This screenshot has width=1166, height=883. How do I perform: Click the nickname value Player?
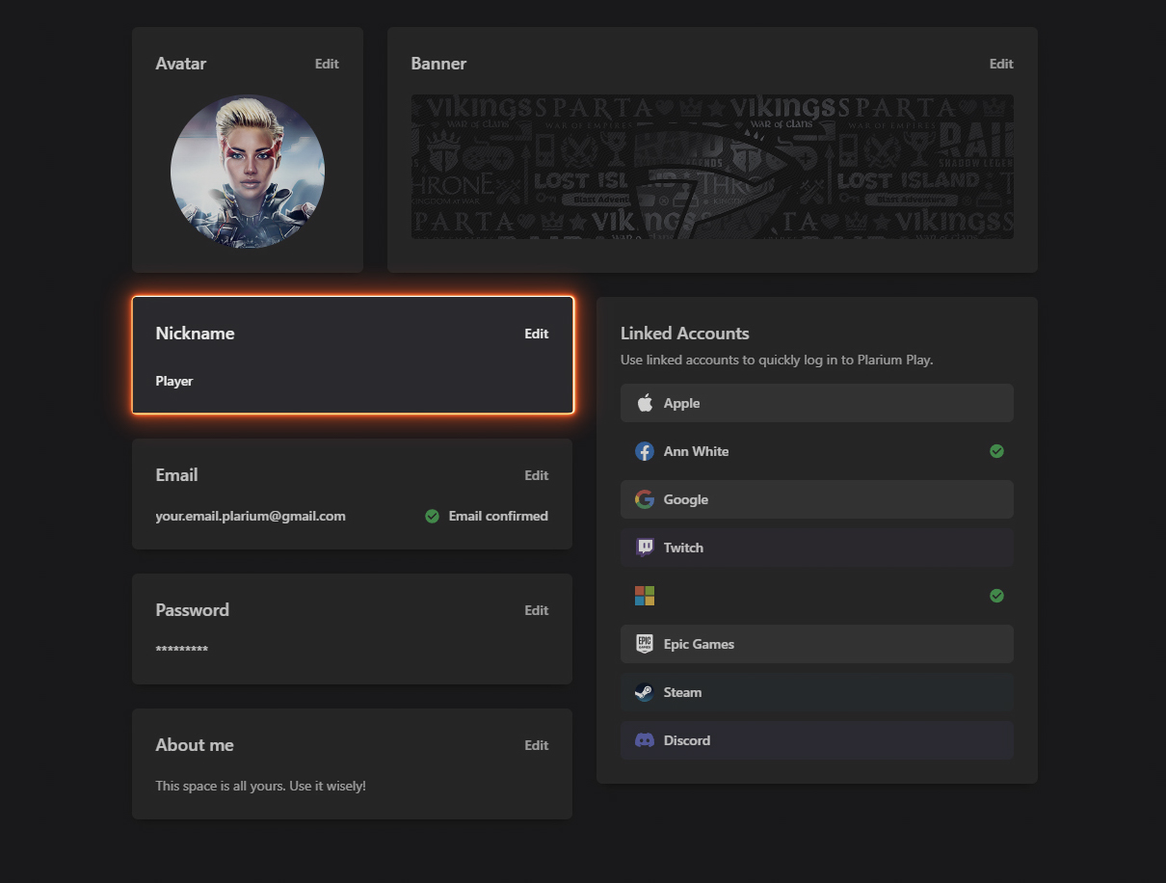point(174,381)
